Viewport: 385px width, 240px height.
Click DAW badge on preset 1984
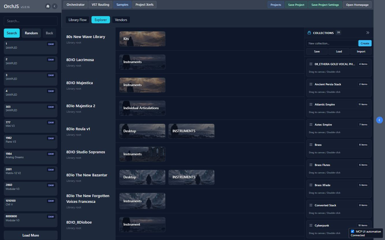pyautogui.click(x=51, y=154)
